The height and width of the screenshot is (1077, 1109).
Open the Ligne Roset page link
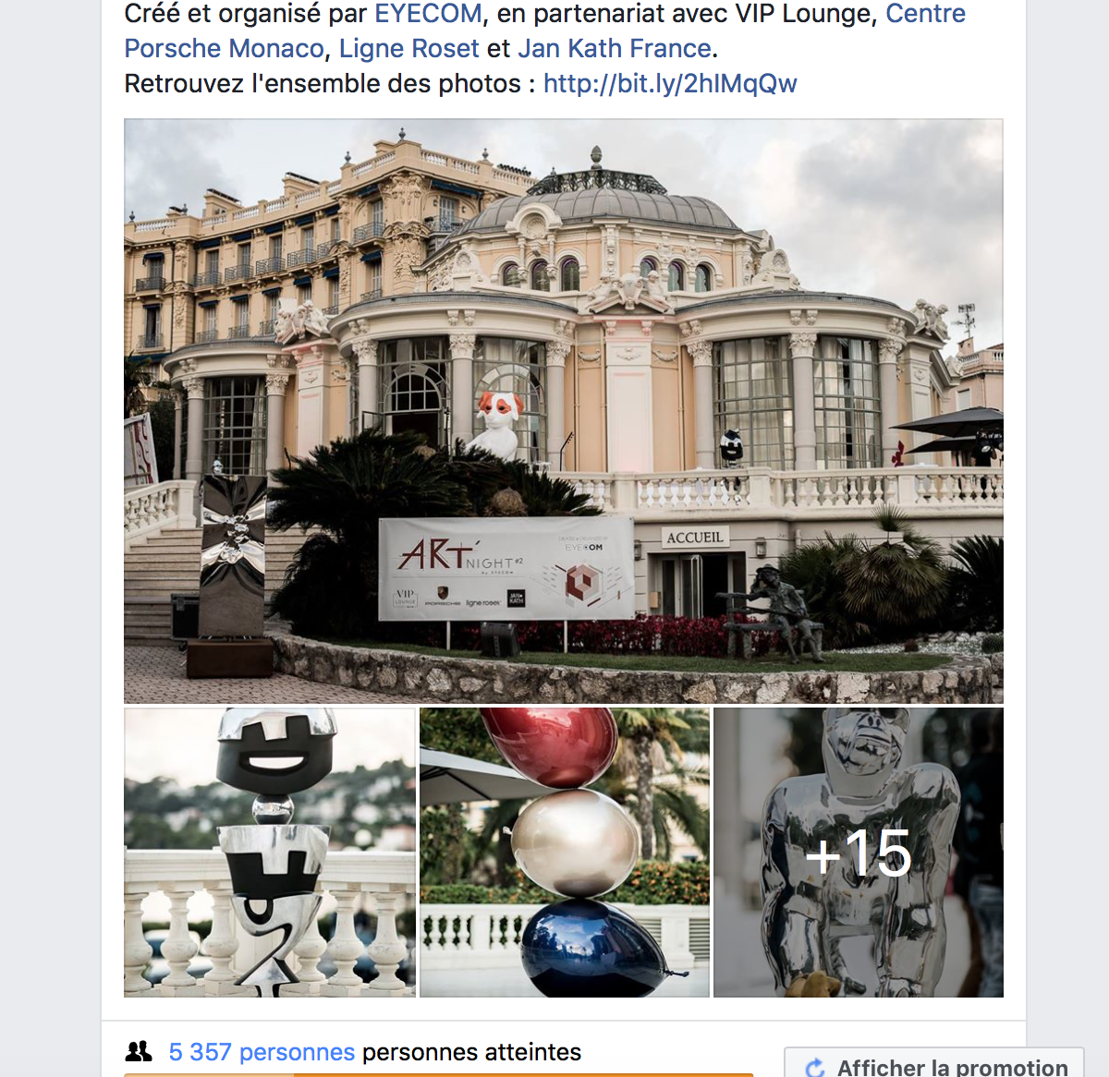[x=409, y=48]
